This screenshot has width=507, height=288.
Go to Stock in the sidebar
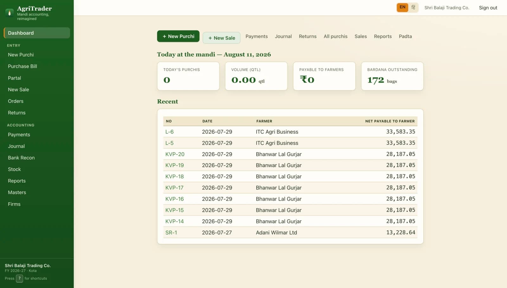(37, 169)
